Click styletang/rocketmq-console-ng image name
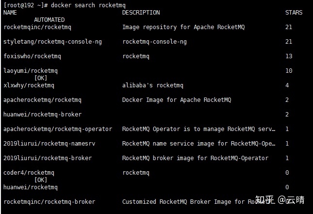The width and height of the screenshot is (313, 214). click(x=52, y=42)
